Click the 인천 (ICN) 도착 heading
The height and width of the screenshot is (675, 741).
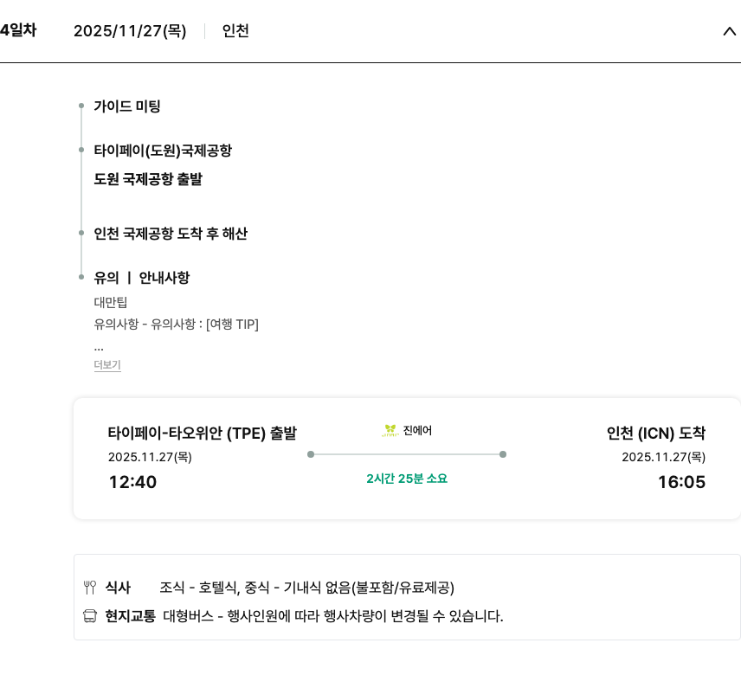point(655,434)
